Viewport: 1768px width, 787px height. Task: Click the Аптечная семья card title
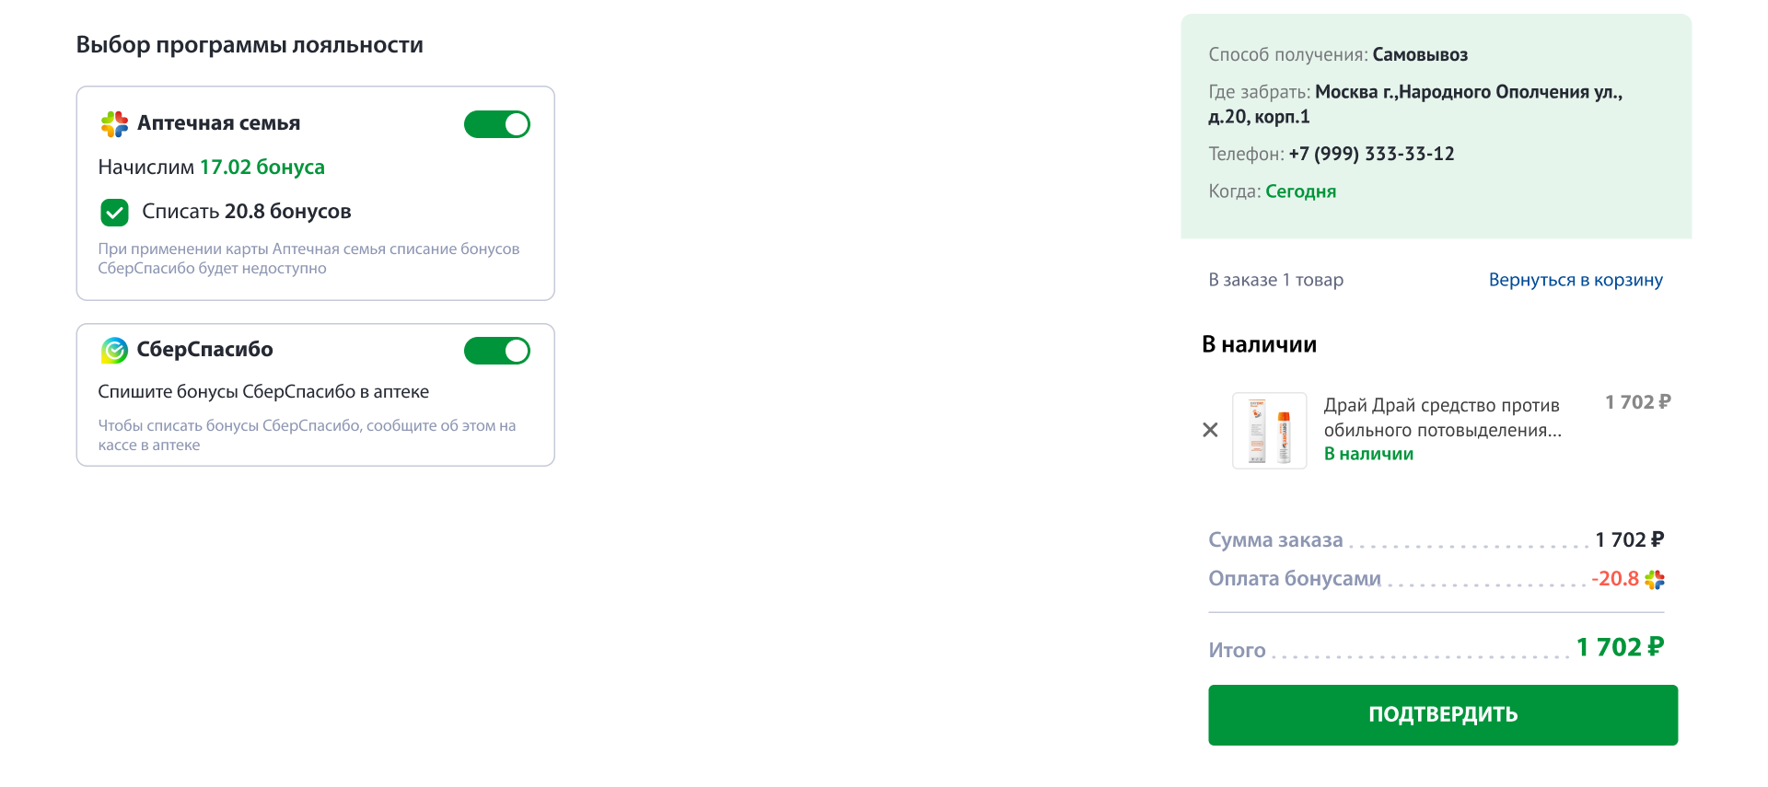click(x=218, y=123)
